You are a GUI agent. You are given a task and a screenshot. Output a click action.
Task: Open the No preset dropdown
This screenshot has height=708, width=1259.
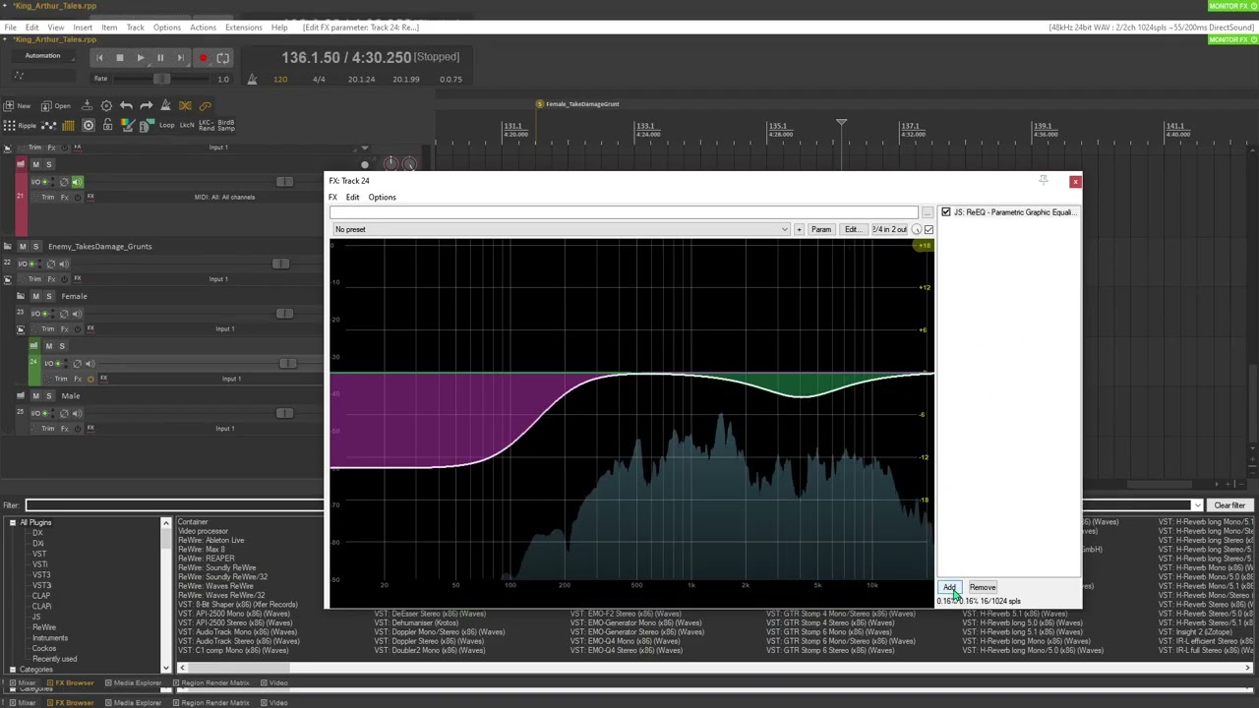[561, 229]
